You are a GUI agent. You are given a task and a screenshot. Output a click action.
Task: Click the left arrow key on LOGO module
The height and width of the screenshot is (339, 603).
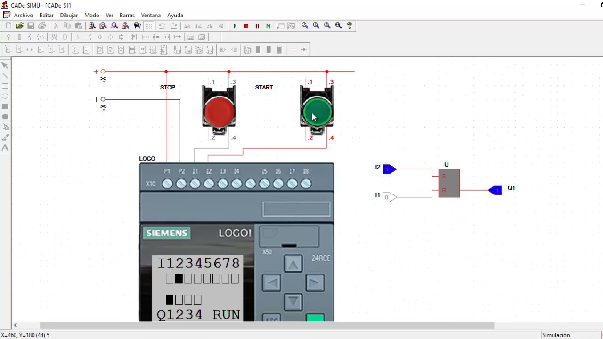[271, 282]
